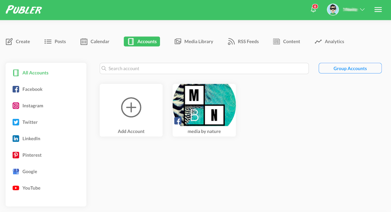The image size is (391, 212).
Task: Click the blurred username text
Action: coord(350,10)
